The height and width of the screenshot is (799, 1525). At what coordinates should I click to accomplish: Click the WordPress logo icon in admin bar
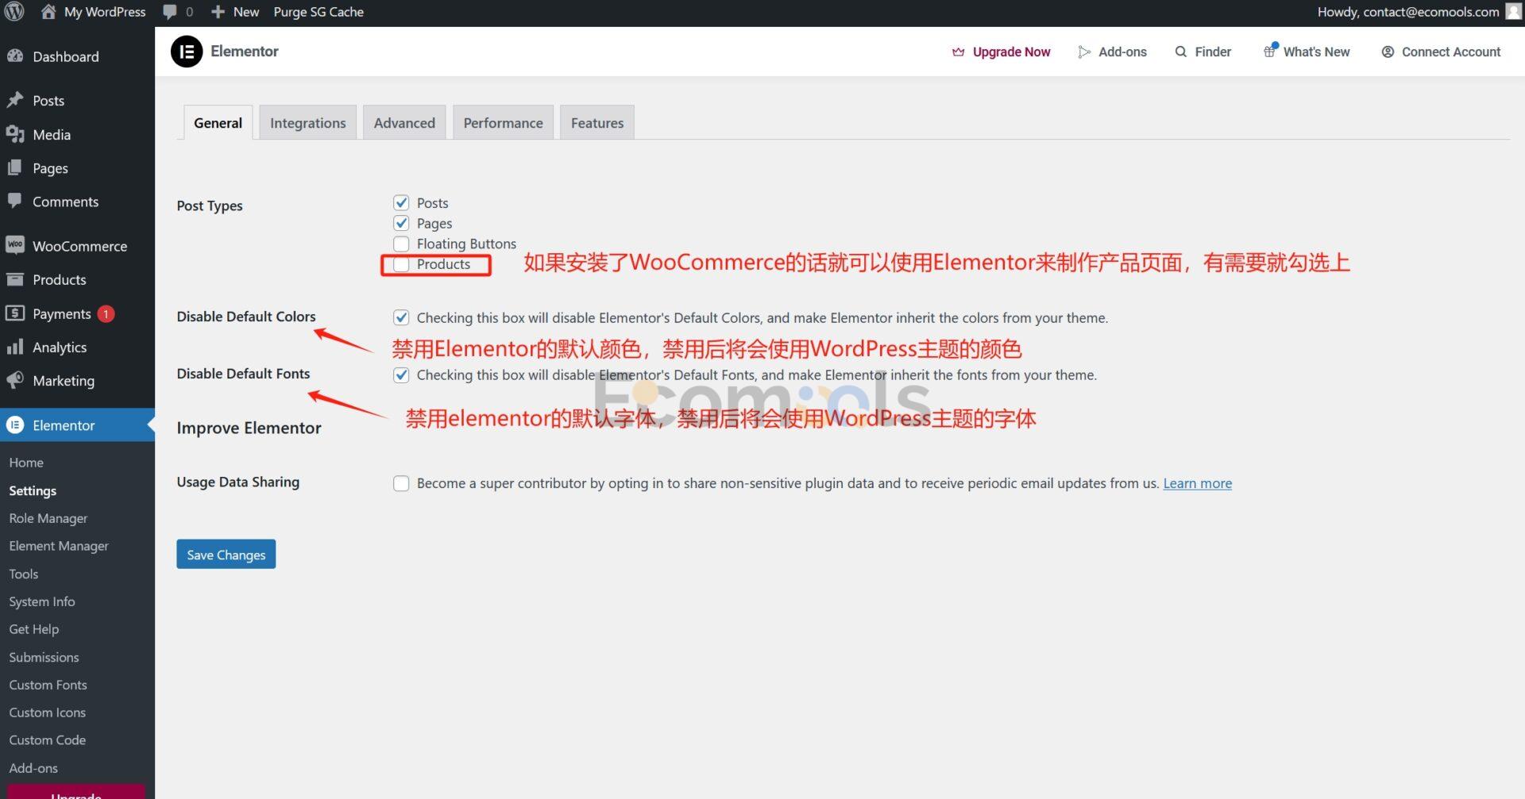pos(14,12)
